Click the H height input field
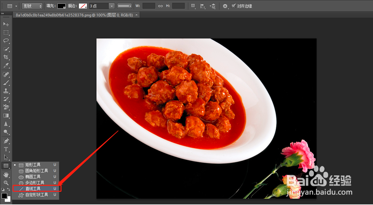The width and height of the screenshot is (373, 205). (x=178, y=6)
